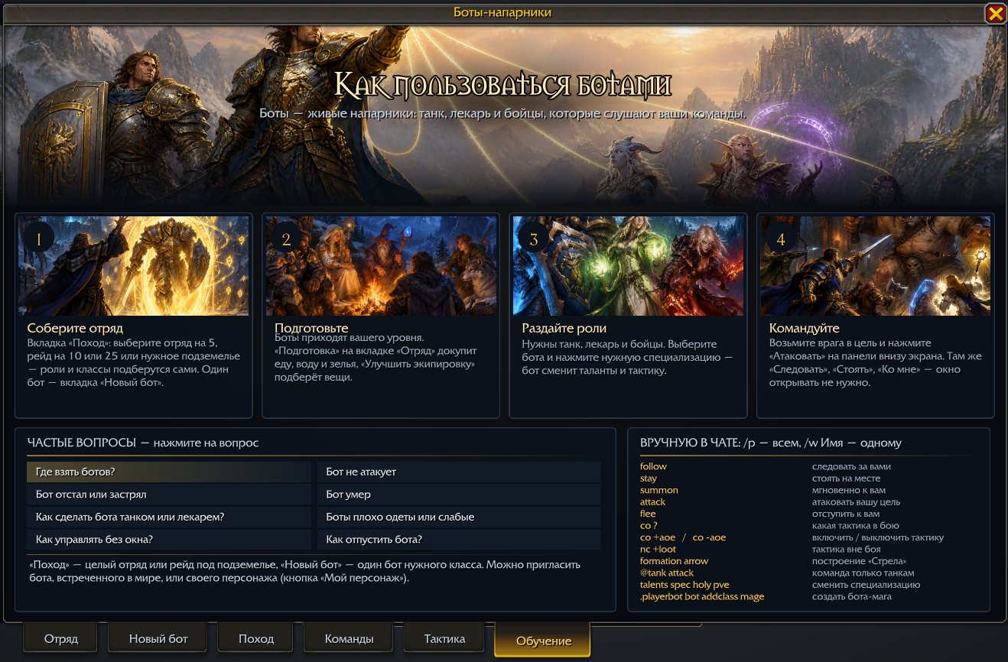1008x662 pixels.
Task: Click the «Подготовьте» heading
Action: click(311, 328)
